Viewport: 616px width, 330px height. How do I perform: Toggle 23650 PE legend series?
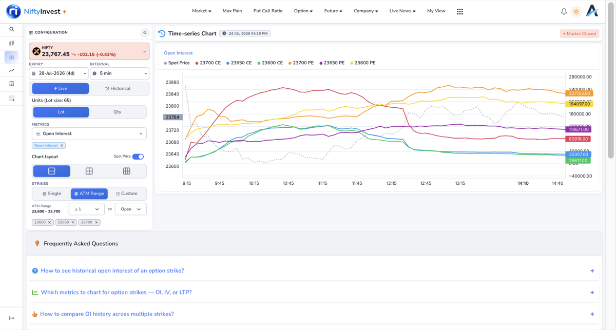click(332, 63)
